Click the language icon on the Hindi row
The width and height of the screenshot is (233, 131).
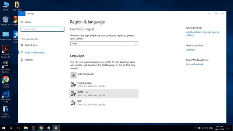(73, 103)
